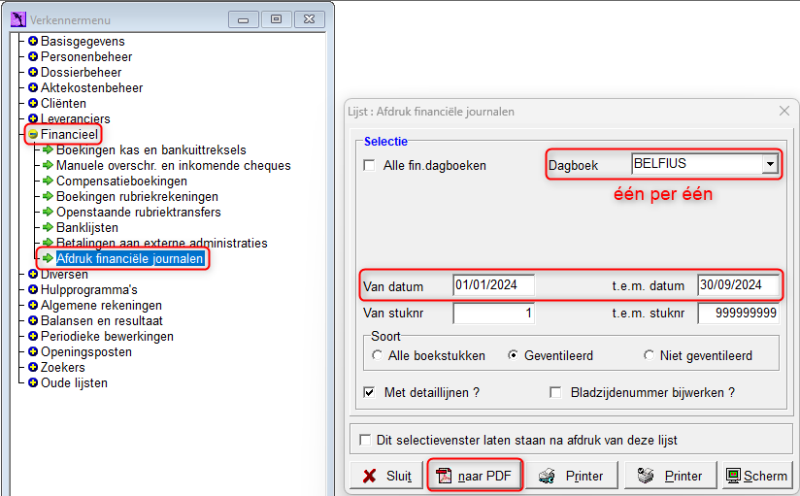Open Boekingen rubriekrekeningen entry
800x496 pixels.
coord(137,196)
